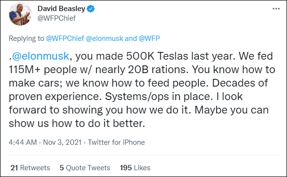The height and width of the screenshot is (177, 287).
Task: View the 5 Quote Tweets list
Action: (85, 168)
